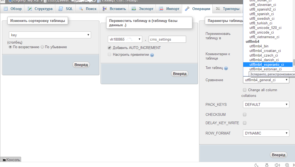The height and width of the screenshot is (167, 295).
Task: Click Вперёд in Переместить таблицу panel
Action: (180, 74)
